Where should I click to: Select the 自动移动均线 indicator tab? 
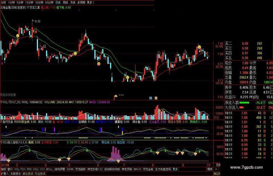pos(112,169)
